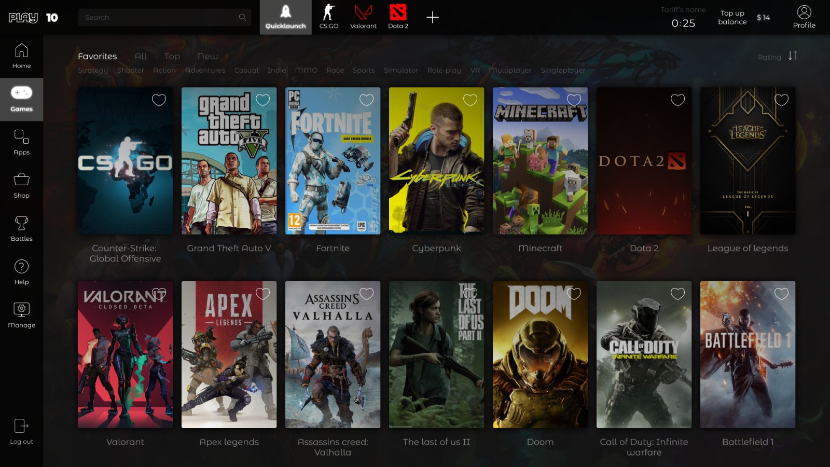Screen dimensions: 830x467
Task: Click the 0:25 tariff timer
Action: click(x=683, y=23)
